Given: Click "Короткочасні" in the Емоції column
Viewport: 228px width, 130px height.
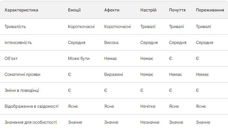Looking at the screenshot, I should click(81, 26).
